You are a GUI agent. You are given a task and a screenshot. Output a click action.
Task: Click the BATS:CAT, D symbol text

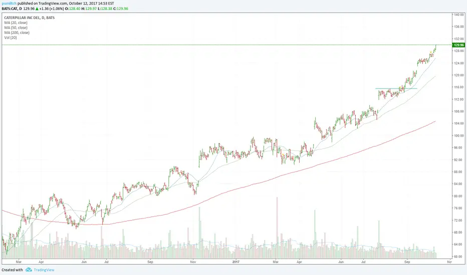(x=12, y=8)
